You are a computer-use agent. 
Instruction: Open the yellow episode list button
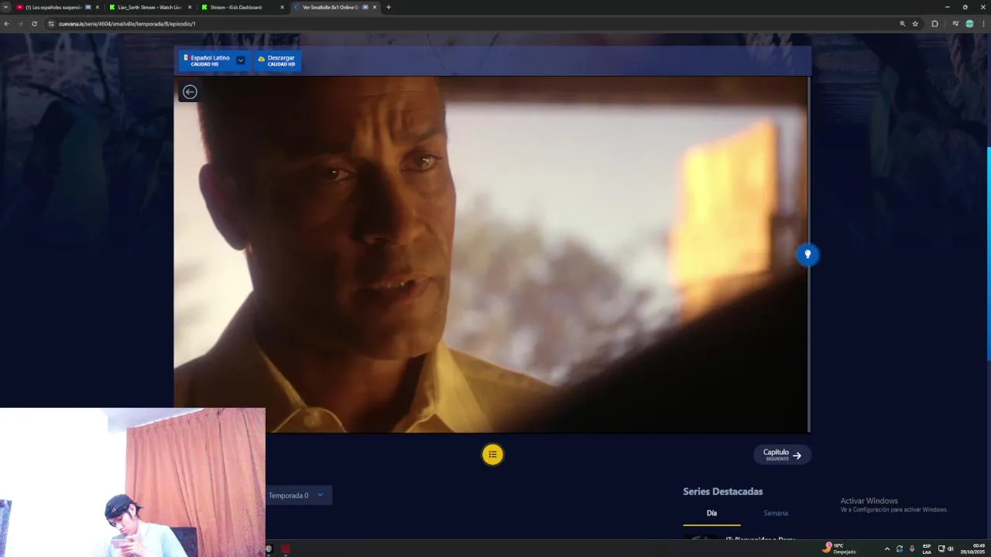click(492, 454)
